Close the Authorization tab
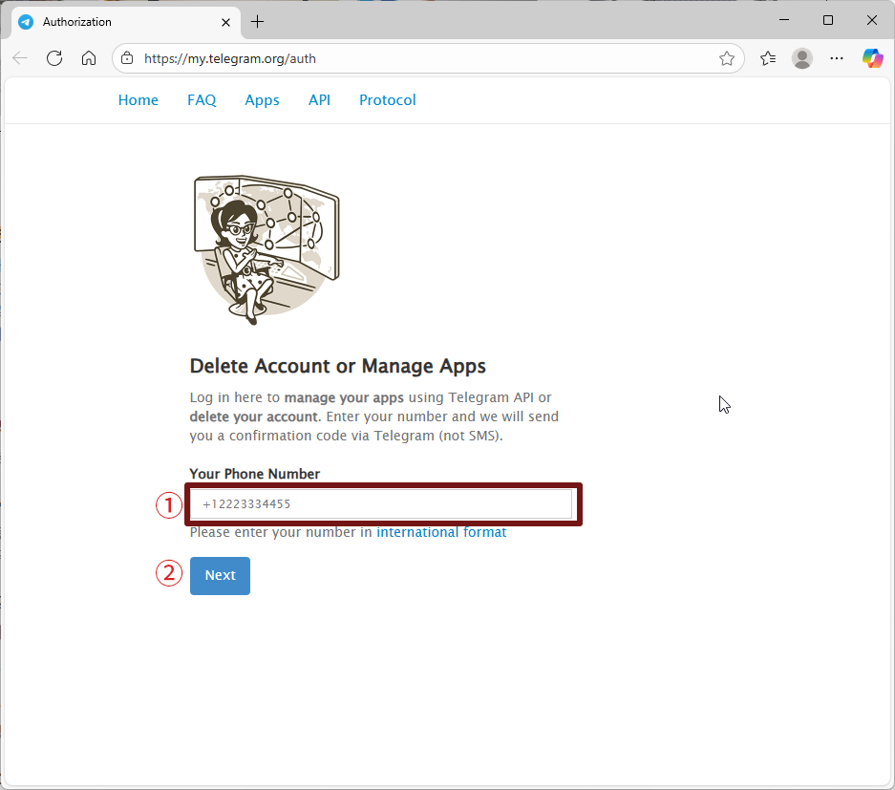This screenshot has width=895, height=790. click(226, 22)
